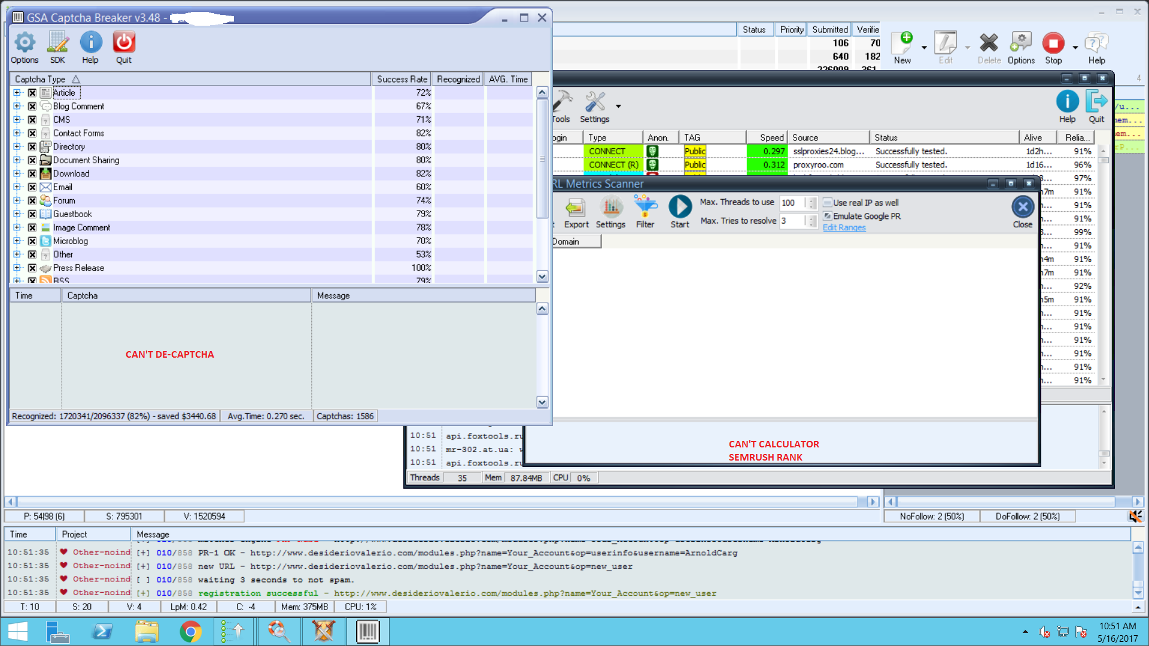This screenshot has width=1149, height=646.
Task: Open the Settings dropdown arrow in proxy window
Action: click(618, 106)
